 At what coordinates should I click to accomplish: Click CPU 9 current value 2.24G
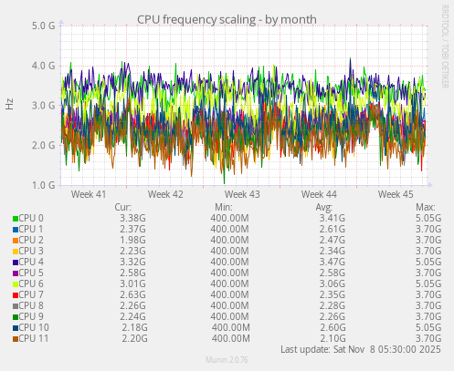click(132, 316)
